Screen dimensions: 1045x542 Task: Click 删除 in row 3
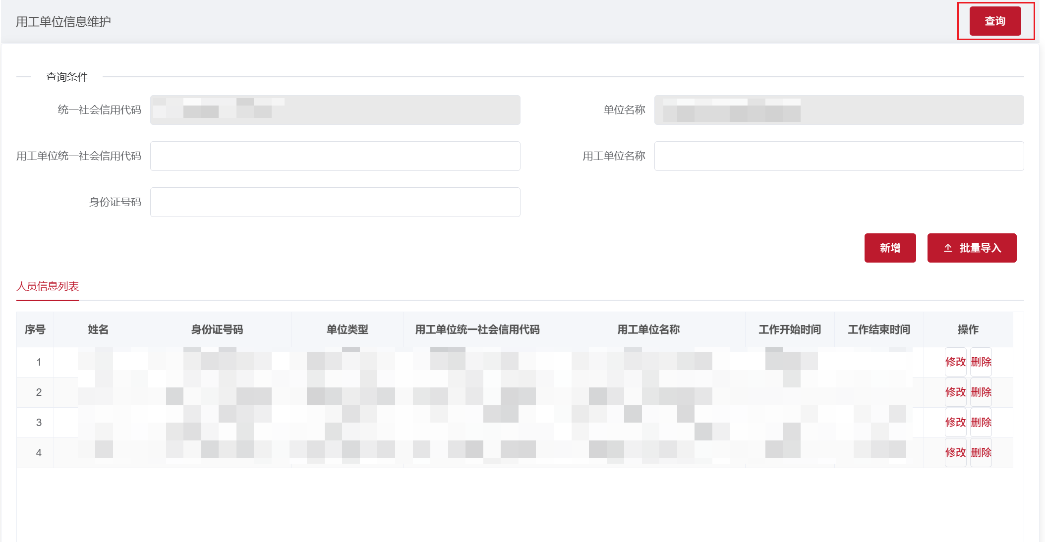click(981, 423)
